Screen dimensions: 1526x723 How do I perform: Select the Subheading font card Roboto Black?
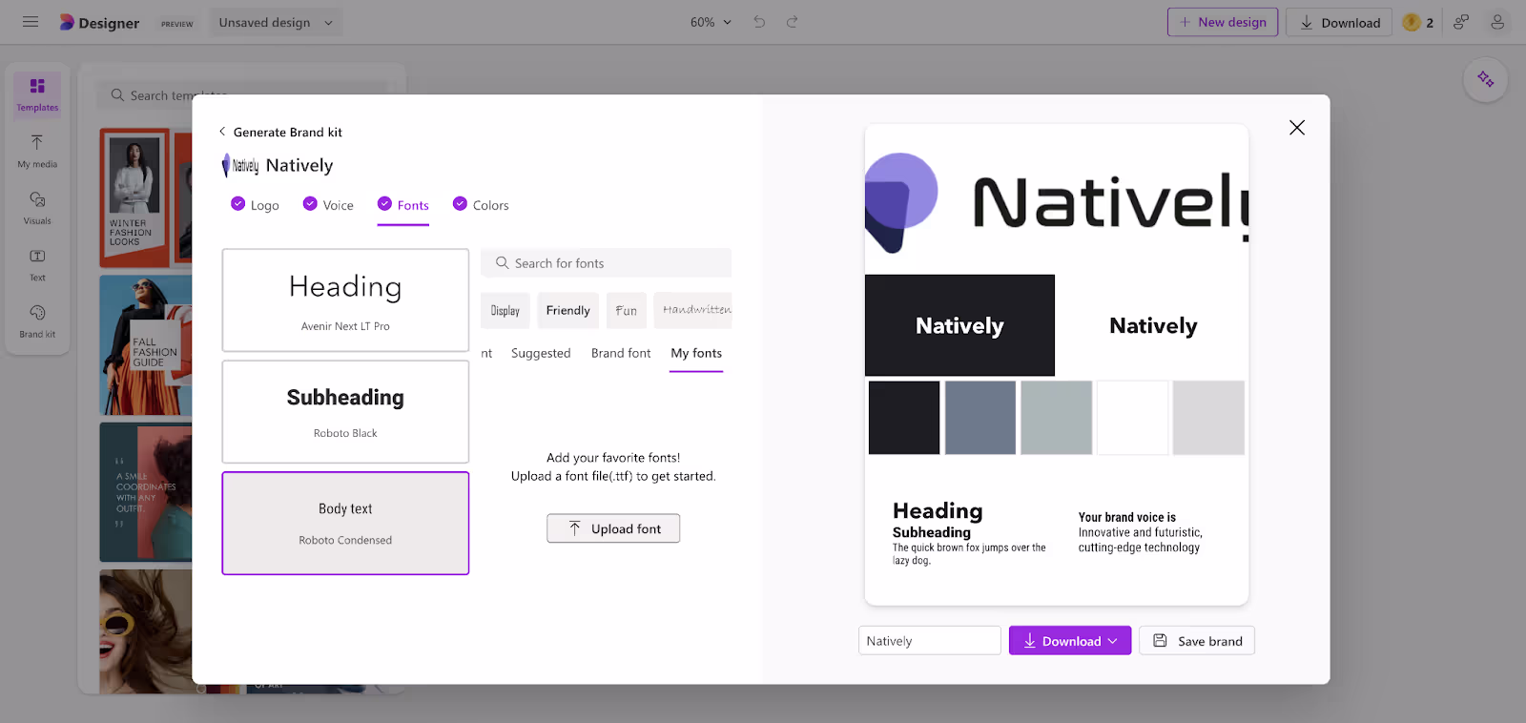coord(345,411)
